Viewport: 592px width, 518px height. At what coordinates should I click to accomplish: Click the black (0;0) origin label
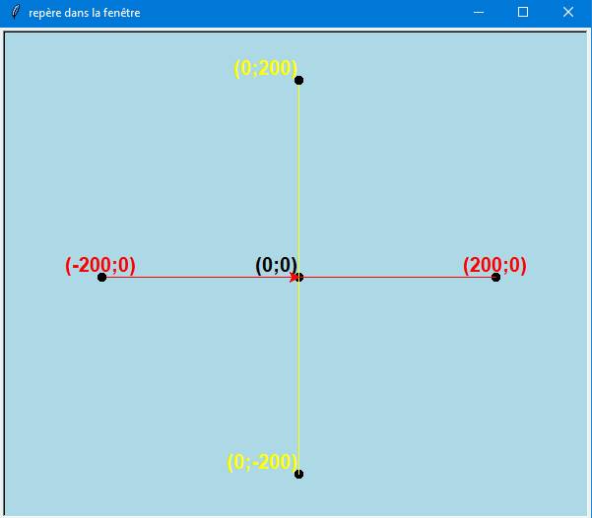pyautogui.click(x=276, y=265)
